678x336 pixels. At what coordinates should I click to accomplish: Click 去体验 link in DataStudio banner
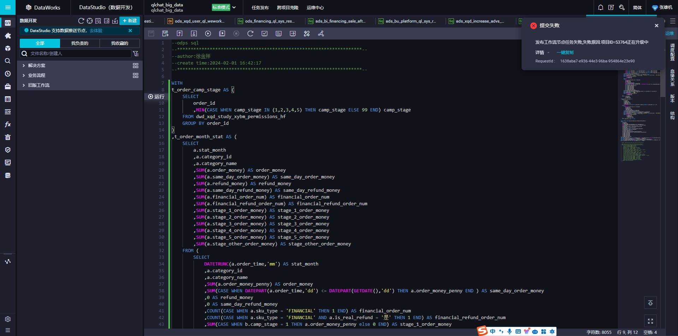[x=96, y=31]
